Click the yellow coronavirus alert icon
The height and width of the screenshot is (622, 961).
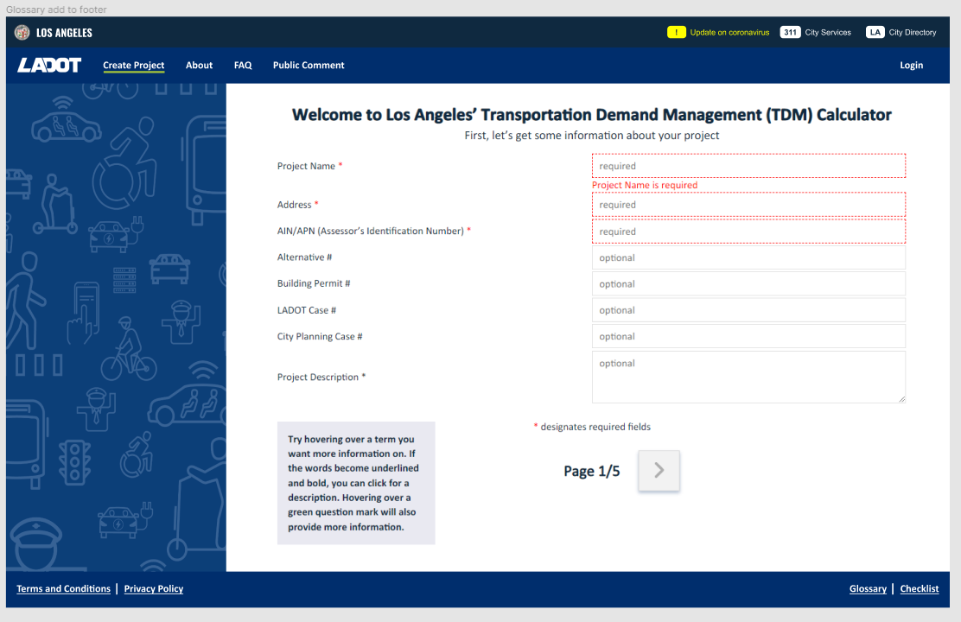676,33
